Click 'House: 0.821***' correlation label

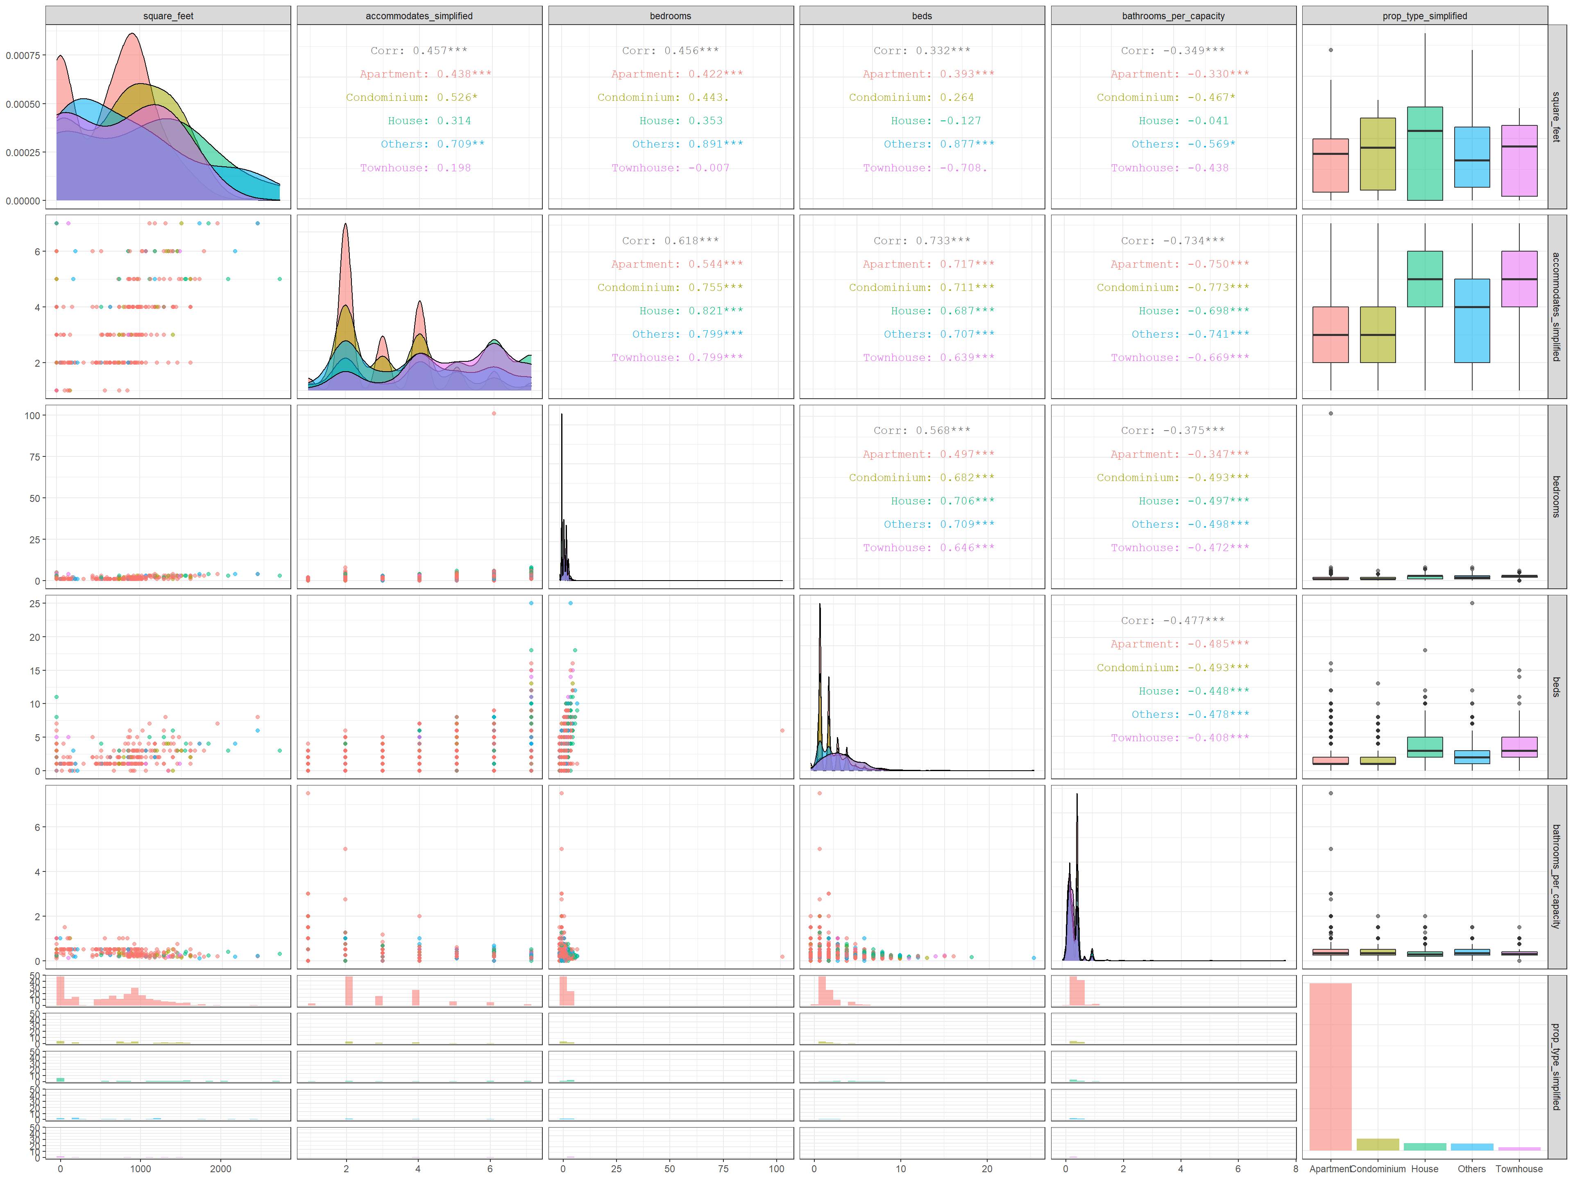691,311
